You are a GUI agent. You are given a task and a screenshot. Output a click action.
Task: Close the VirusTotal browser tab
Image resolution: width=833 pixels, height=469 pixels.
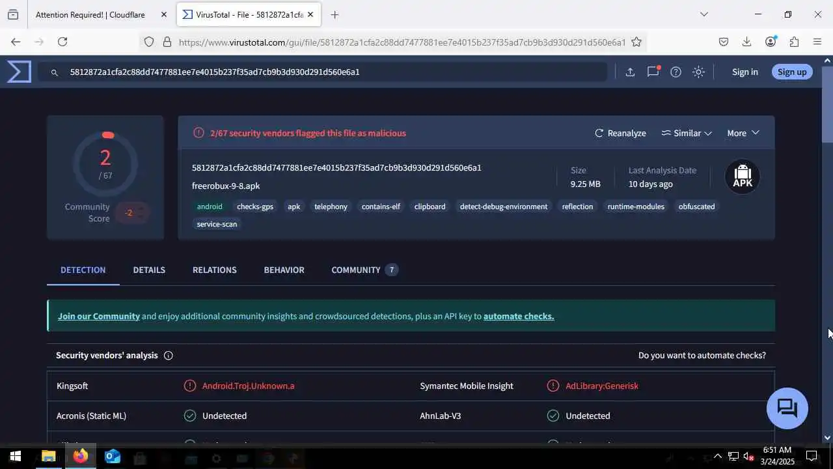point(310,14)
